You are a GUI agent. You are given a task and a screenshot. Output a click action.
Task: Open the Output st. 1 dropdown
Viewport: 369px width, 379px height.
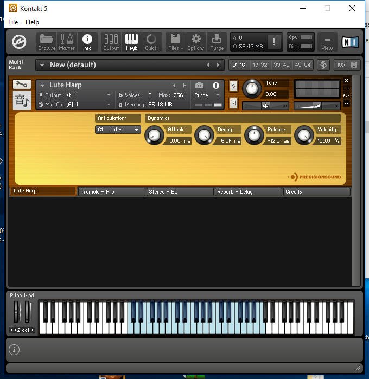coord(74,95)
